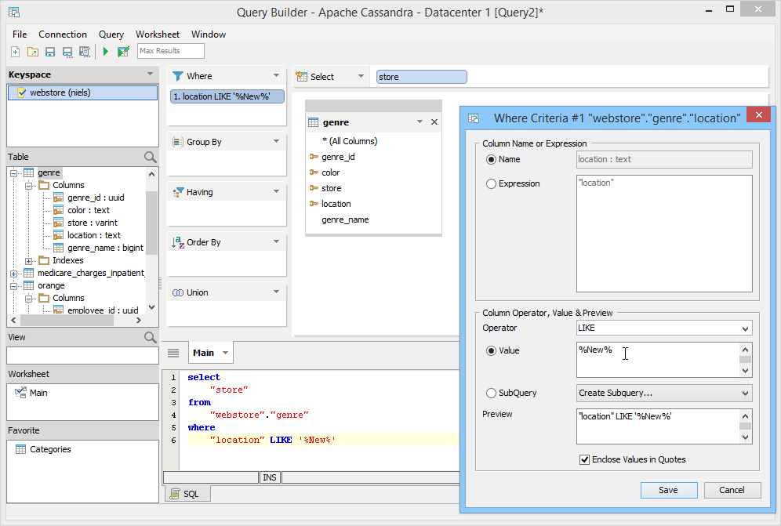The height and width of the screenshot is (526, 781).
Task: Click the Order By sort icon
Action: tap(178, 242)
